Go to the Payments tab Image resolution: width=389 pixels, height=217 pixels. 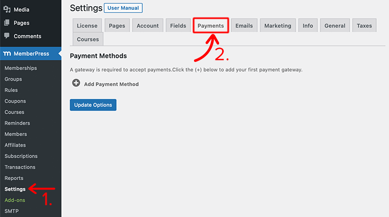point(211,25)
